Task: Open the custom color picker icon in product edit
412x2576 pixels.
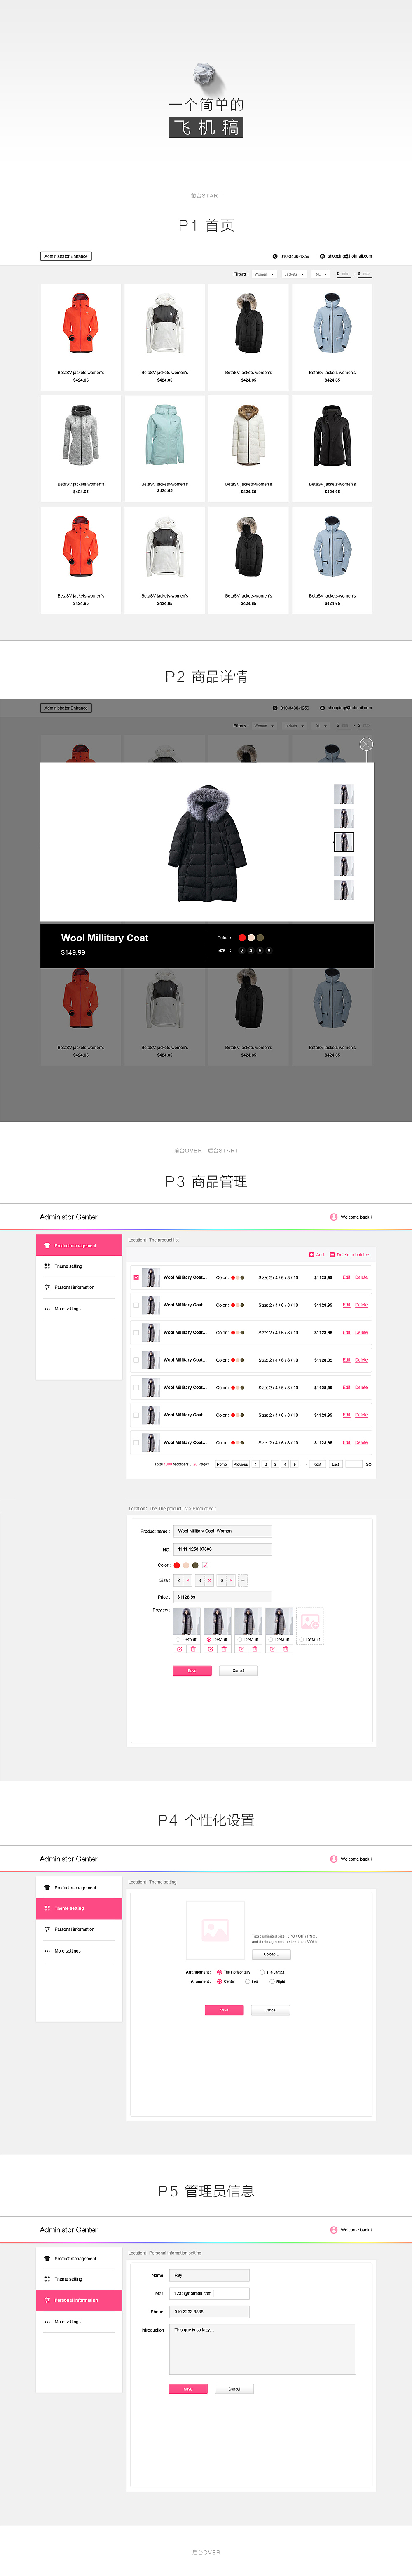Action: coord(205,1565)
